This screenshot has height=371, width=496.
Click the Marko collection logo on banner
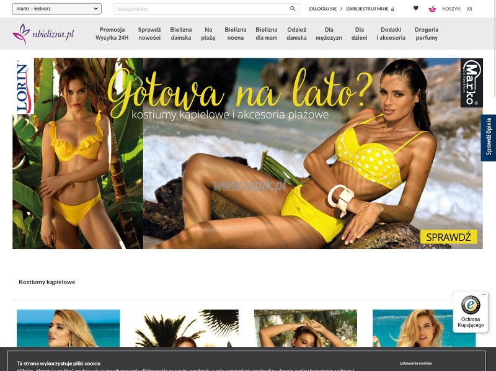[x=472, y=83]
